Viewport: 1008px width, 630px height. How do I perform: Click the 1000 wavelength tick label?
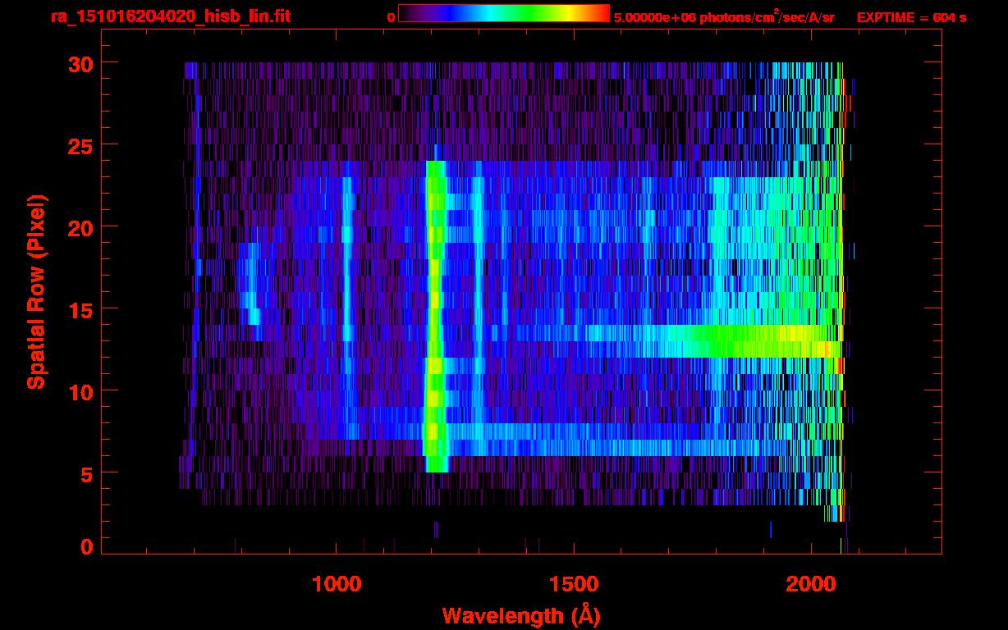[x=337, y=584]
